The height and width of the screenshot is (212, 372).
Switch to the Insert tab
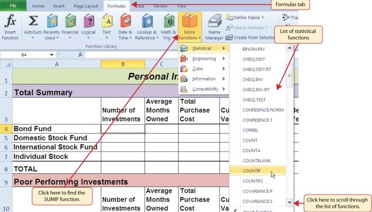tap(59, 6)
